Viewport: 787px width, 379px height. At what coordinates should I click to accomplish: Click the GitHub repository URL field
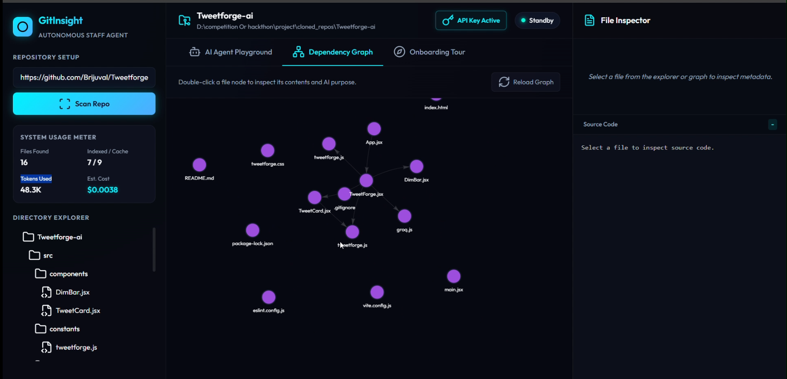click(x=84, y=77)
